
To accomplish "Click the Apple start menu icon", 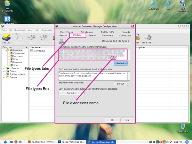I will (5, 142).
